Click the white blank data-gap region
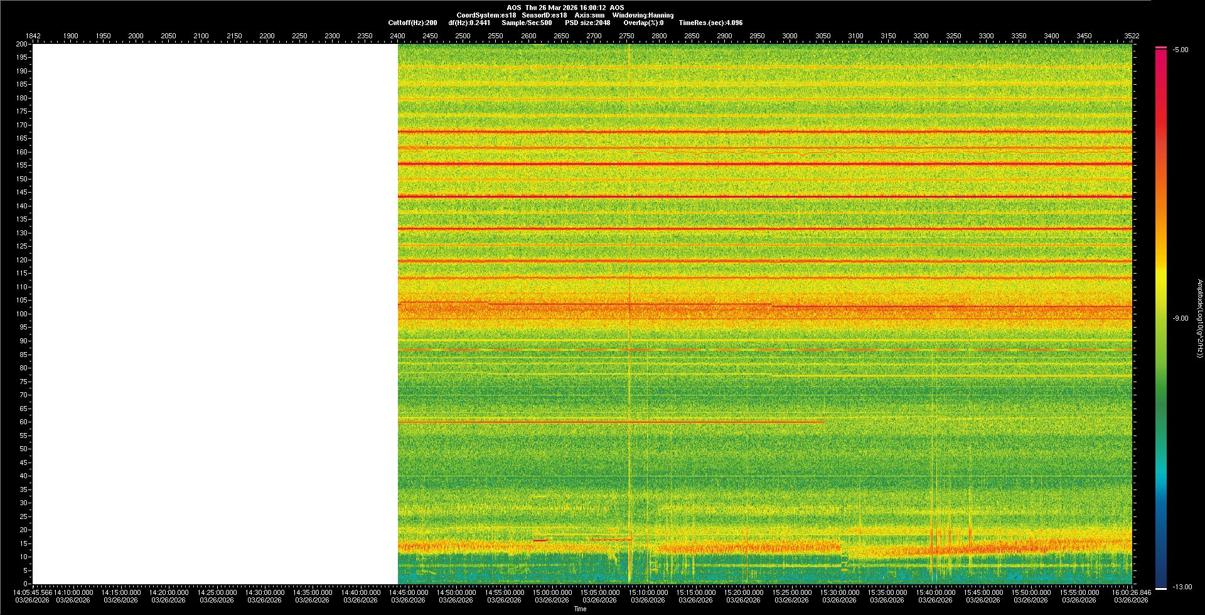 click(x=215, y=314)
